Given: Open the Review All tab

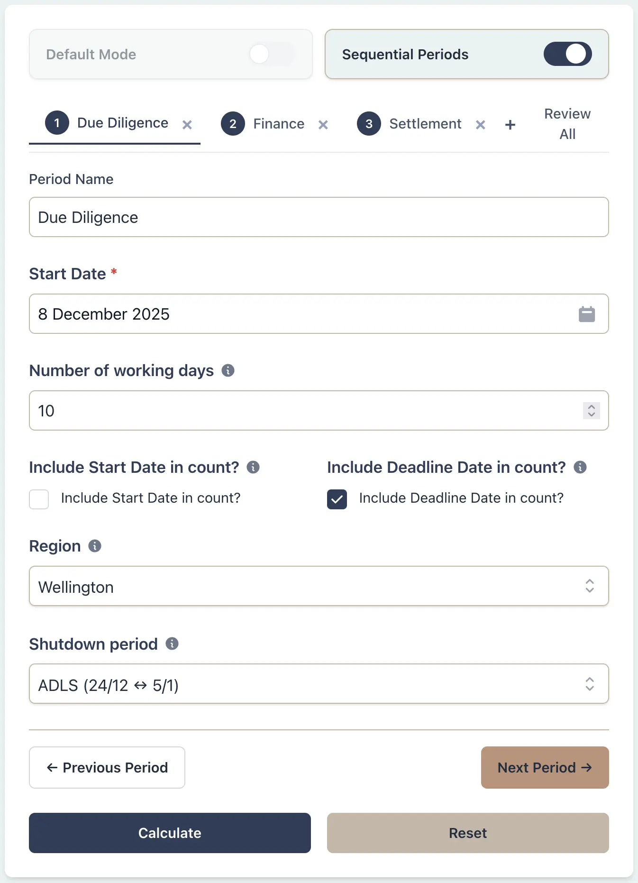Looking at the screenshot, I should tap(567, 124).
